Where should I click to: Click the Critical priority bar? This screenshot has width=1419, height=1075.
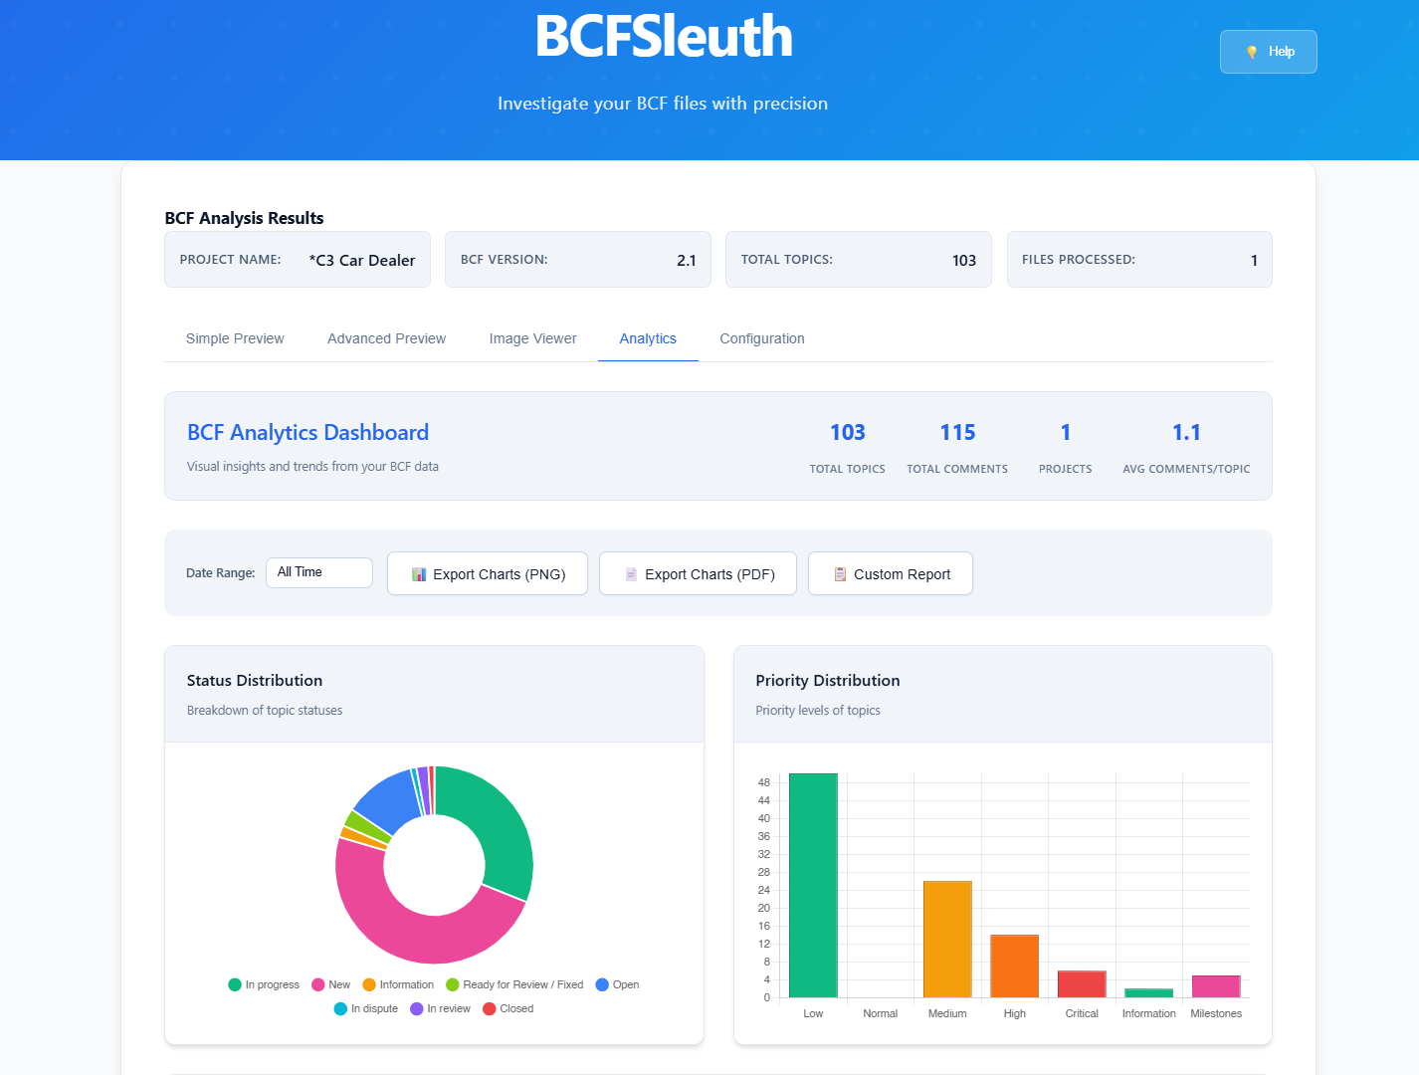(x=1082, y=983)
